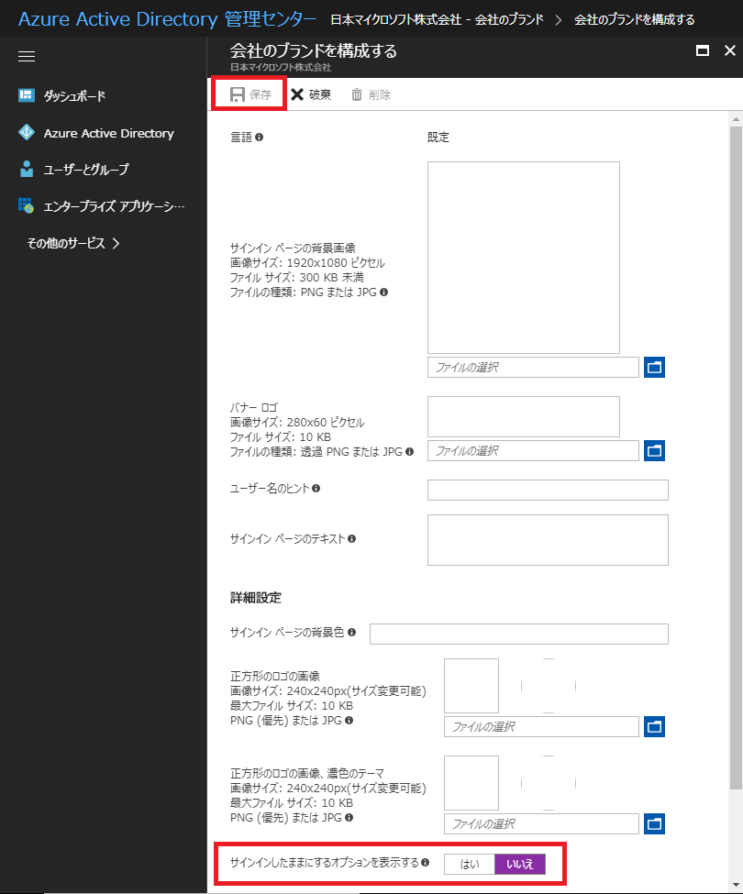Click file select field for square logo

541,726
